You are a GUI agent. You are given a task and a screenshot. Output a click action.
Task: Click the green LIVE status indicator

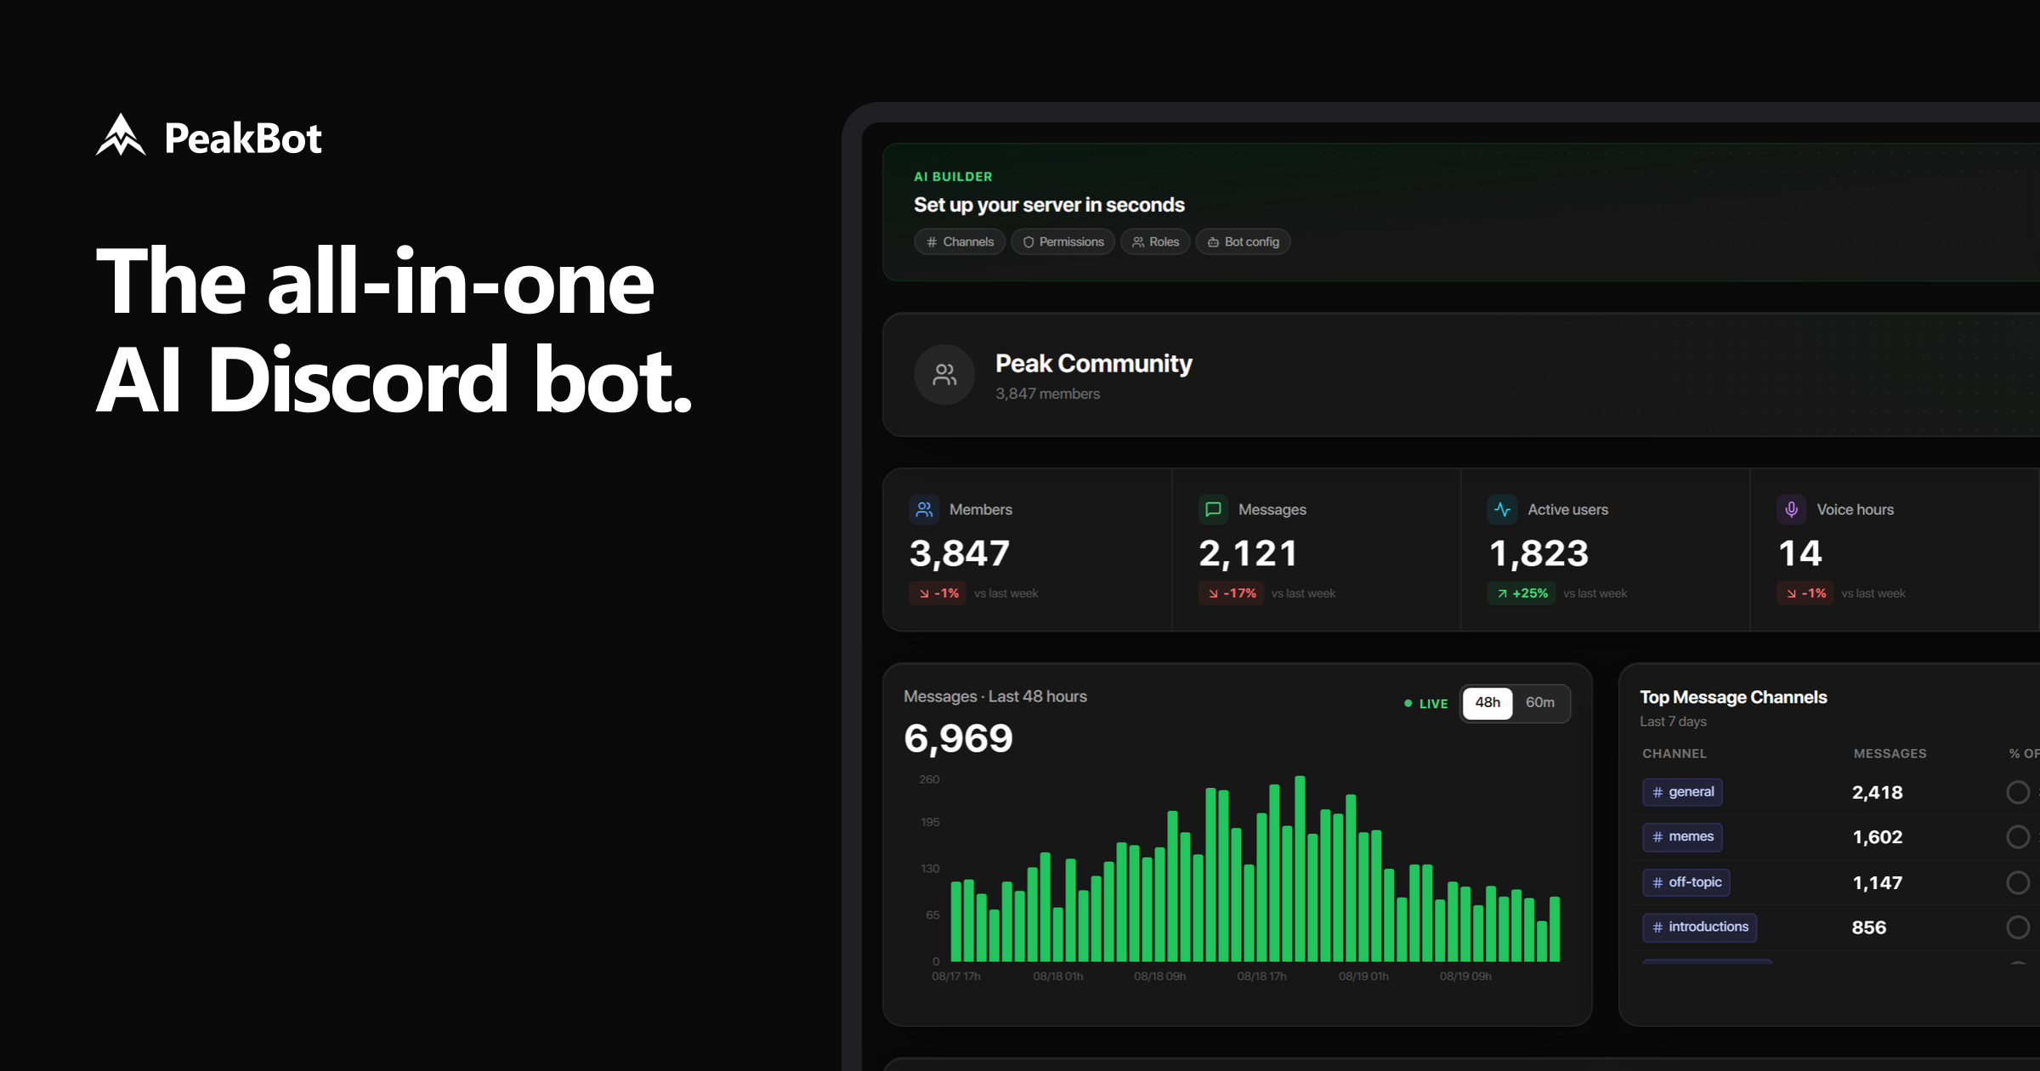pyautogui.click(x=1425, y=704)
